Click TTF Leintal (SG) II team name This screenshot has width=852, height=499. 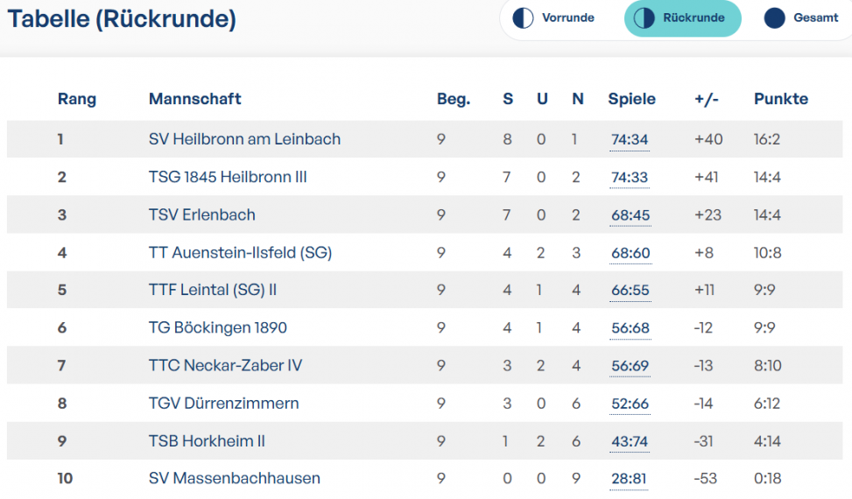213,290
